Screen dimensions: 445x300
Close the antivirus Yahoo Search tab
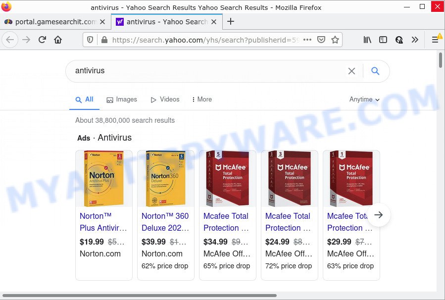214,22
